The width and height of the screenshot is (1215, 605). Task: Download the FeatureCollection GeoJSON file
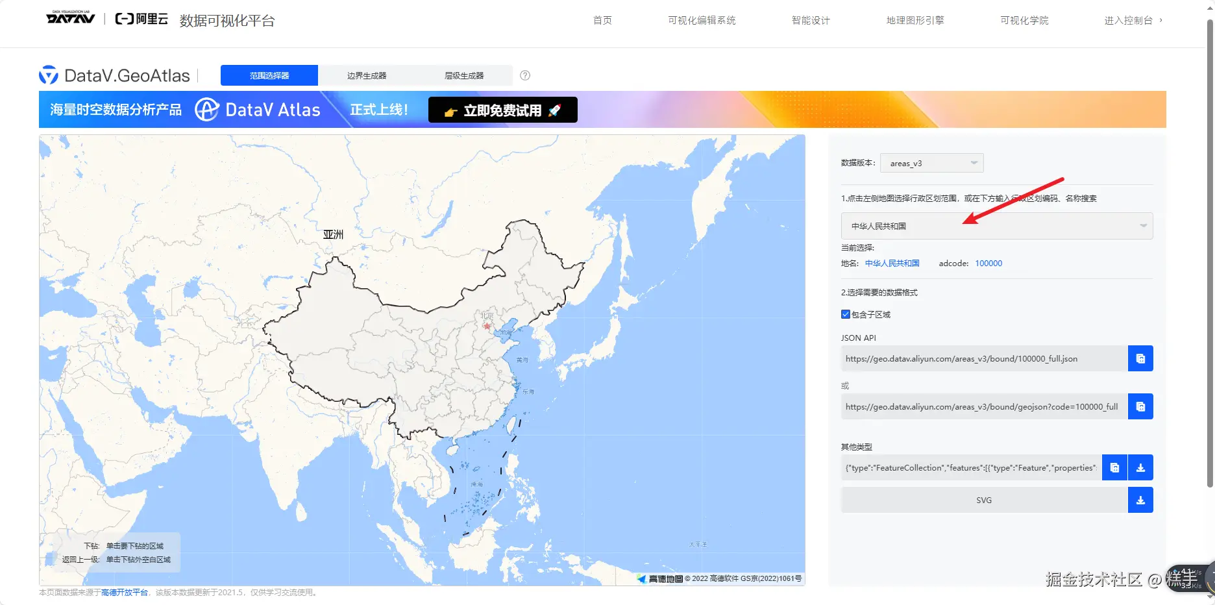pyautogui.click(x=1140, y=467)
